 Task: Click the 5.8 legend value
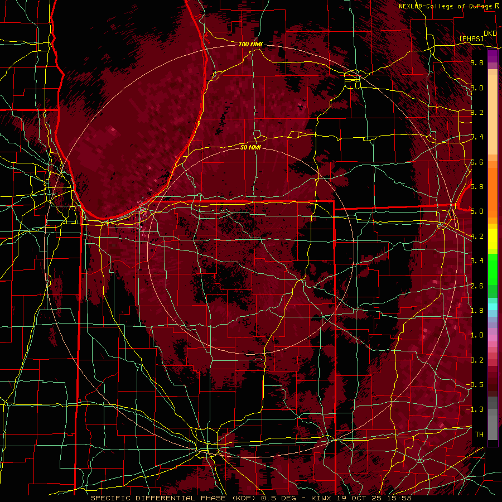pyautogui.click(x=477, y=187)
